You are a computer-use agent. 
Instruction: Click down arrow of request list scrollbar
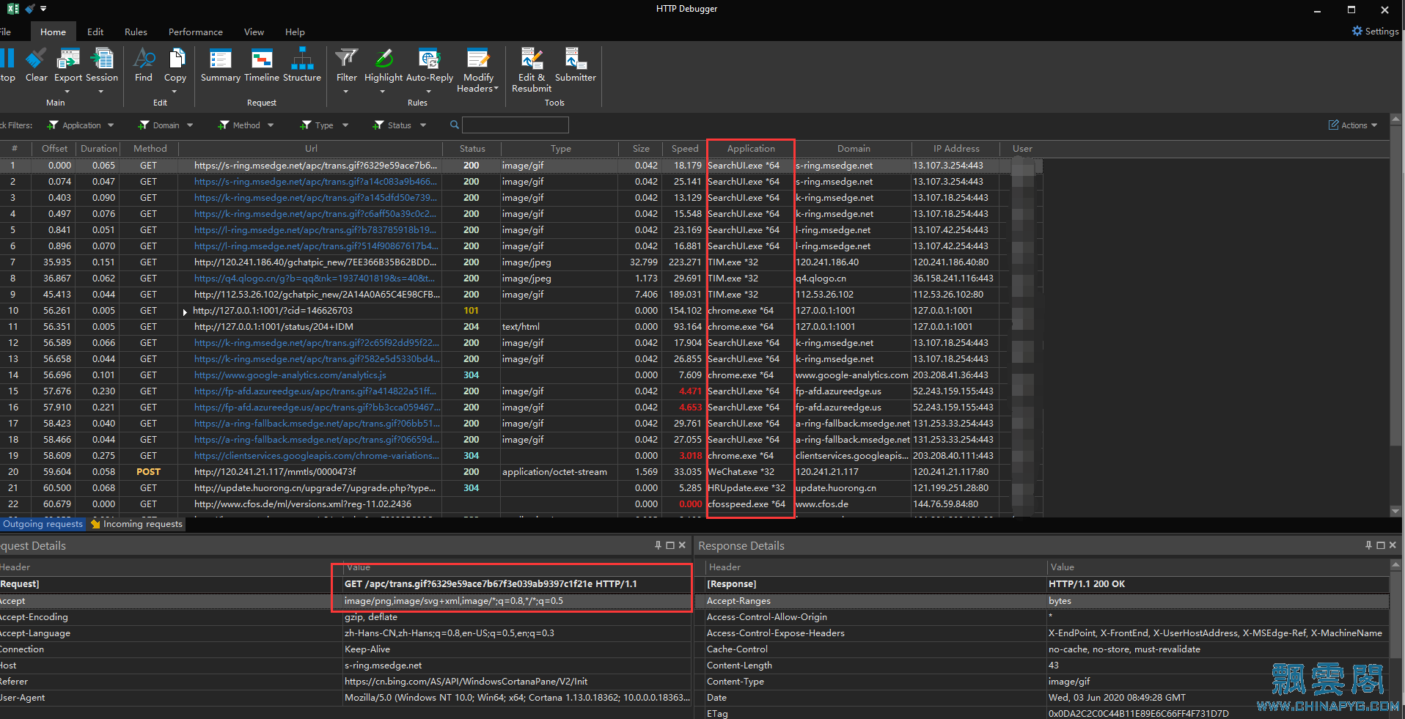tap(1396, 511)
